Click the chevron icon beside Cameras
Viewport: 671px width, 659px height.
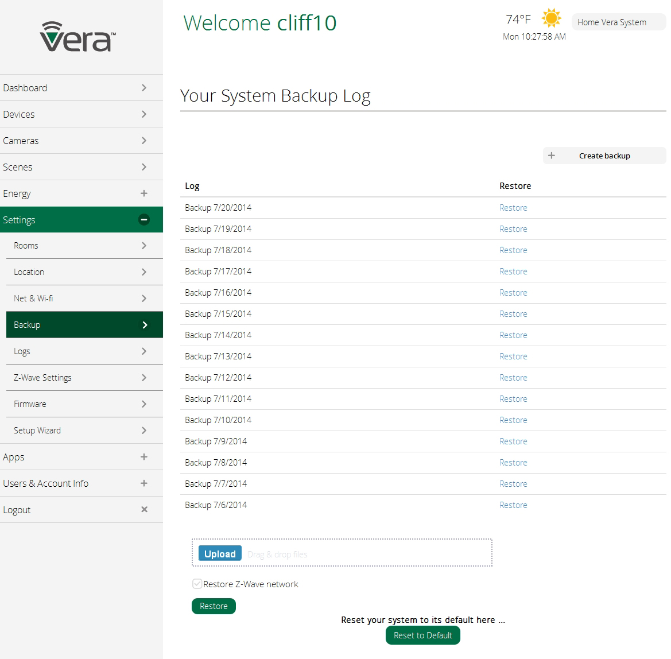(144, 141)
